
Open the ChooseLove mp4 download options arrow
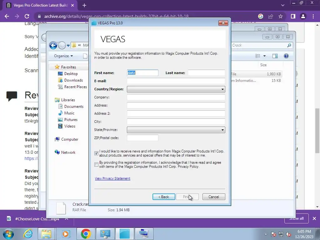tap(67, 219)
